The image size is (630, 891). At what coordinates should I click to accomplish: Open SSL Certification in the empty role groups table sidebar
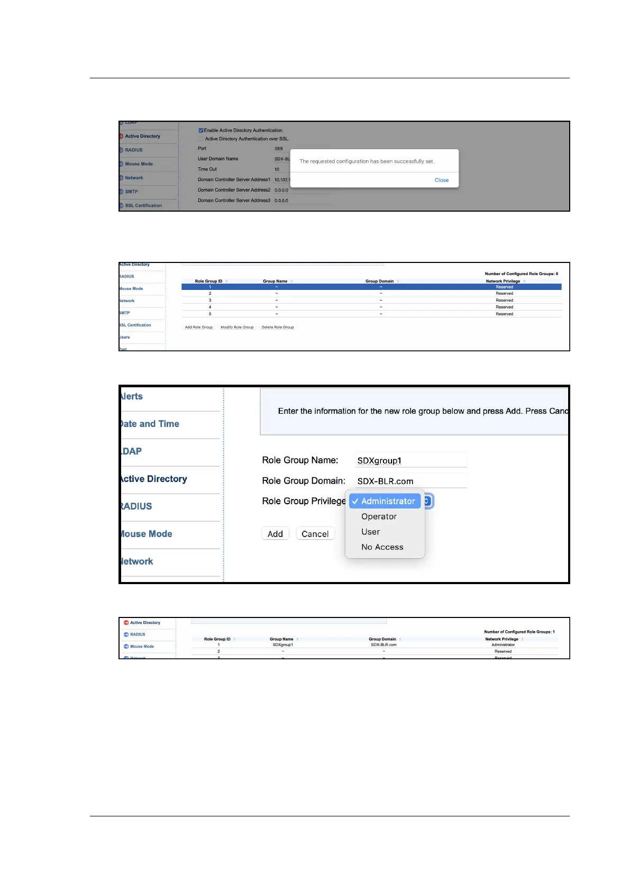point(135,325)
